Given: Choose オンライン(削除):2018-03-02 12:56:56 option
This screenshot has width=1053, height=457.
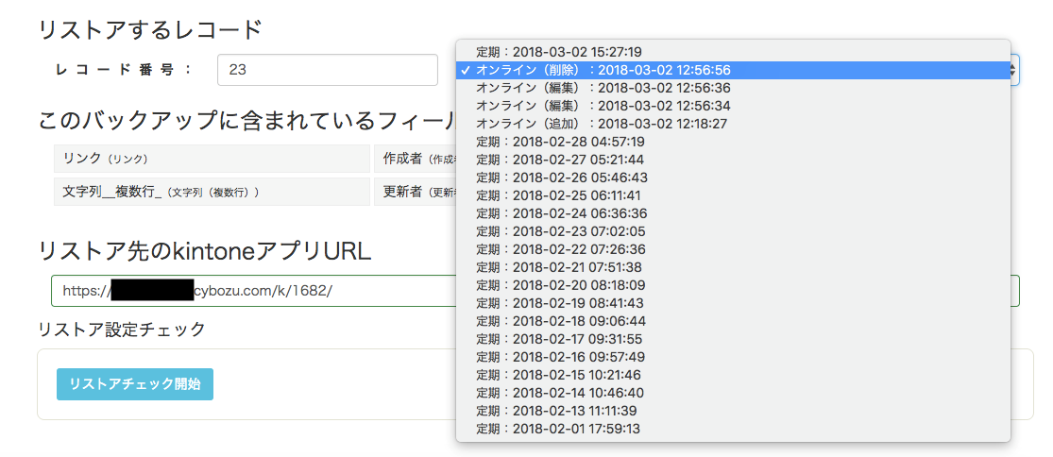Looking at the screenshot, I should click(x=733, y=70).
